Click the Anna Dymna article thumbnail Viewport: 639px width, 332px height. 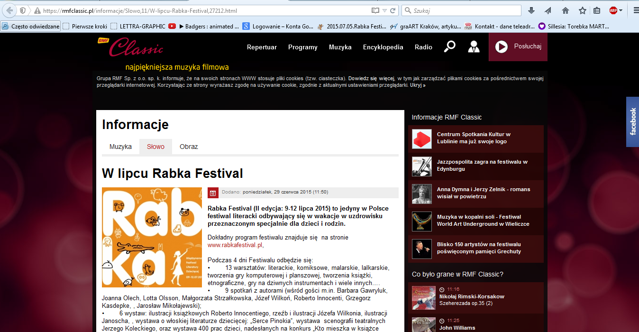click(422, 194)
